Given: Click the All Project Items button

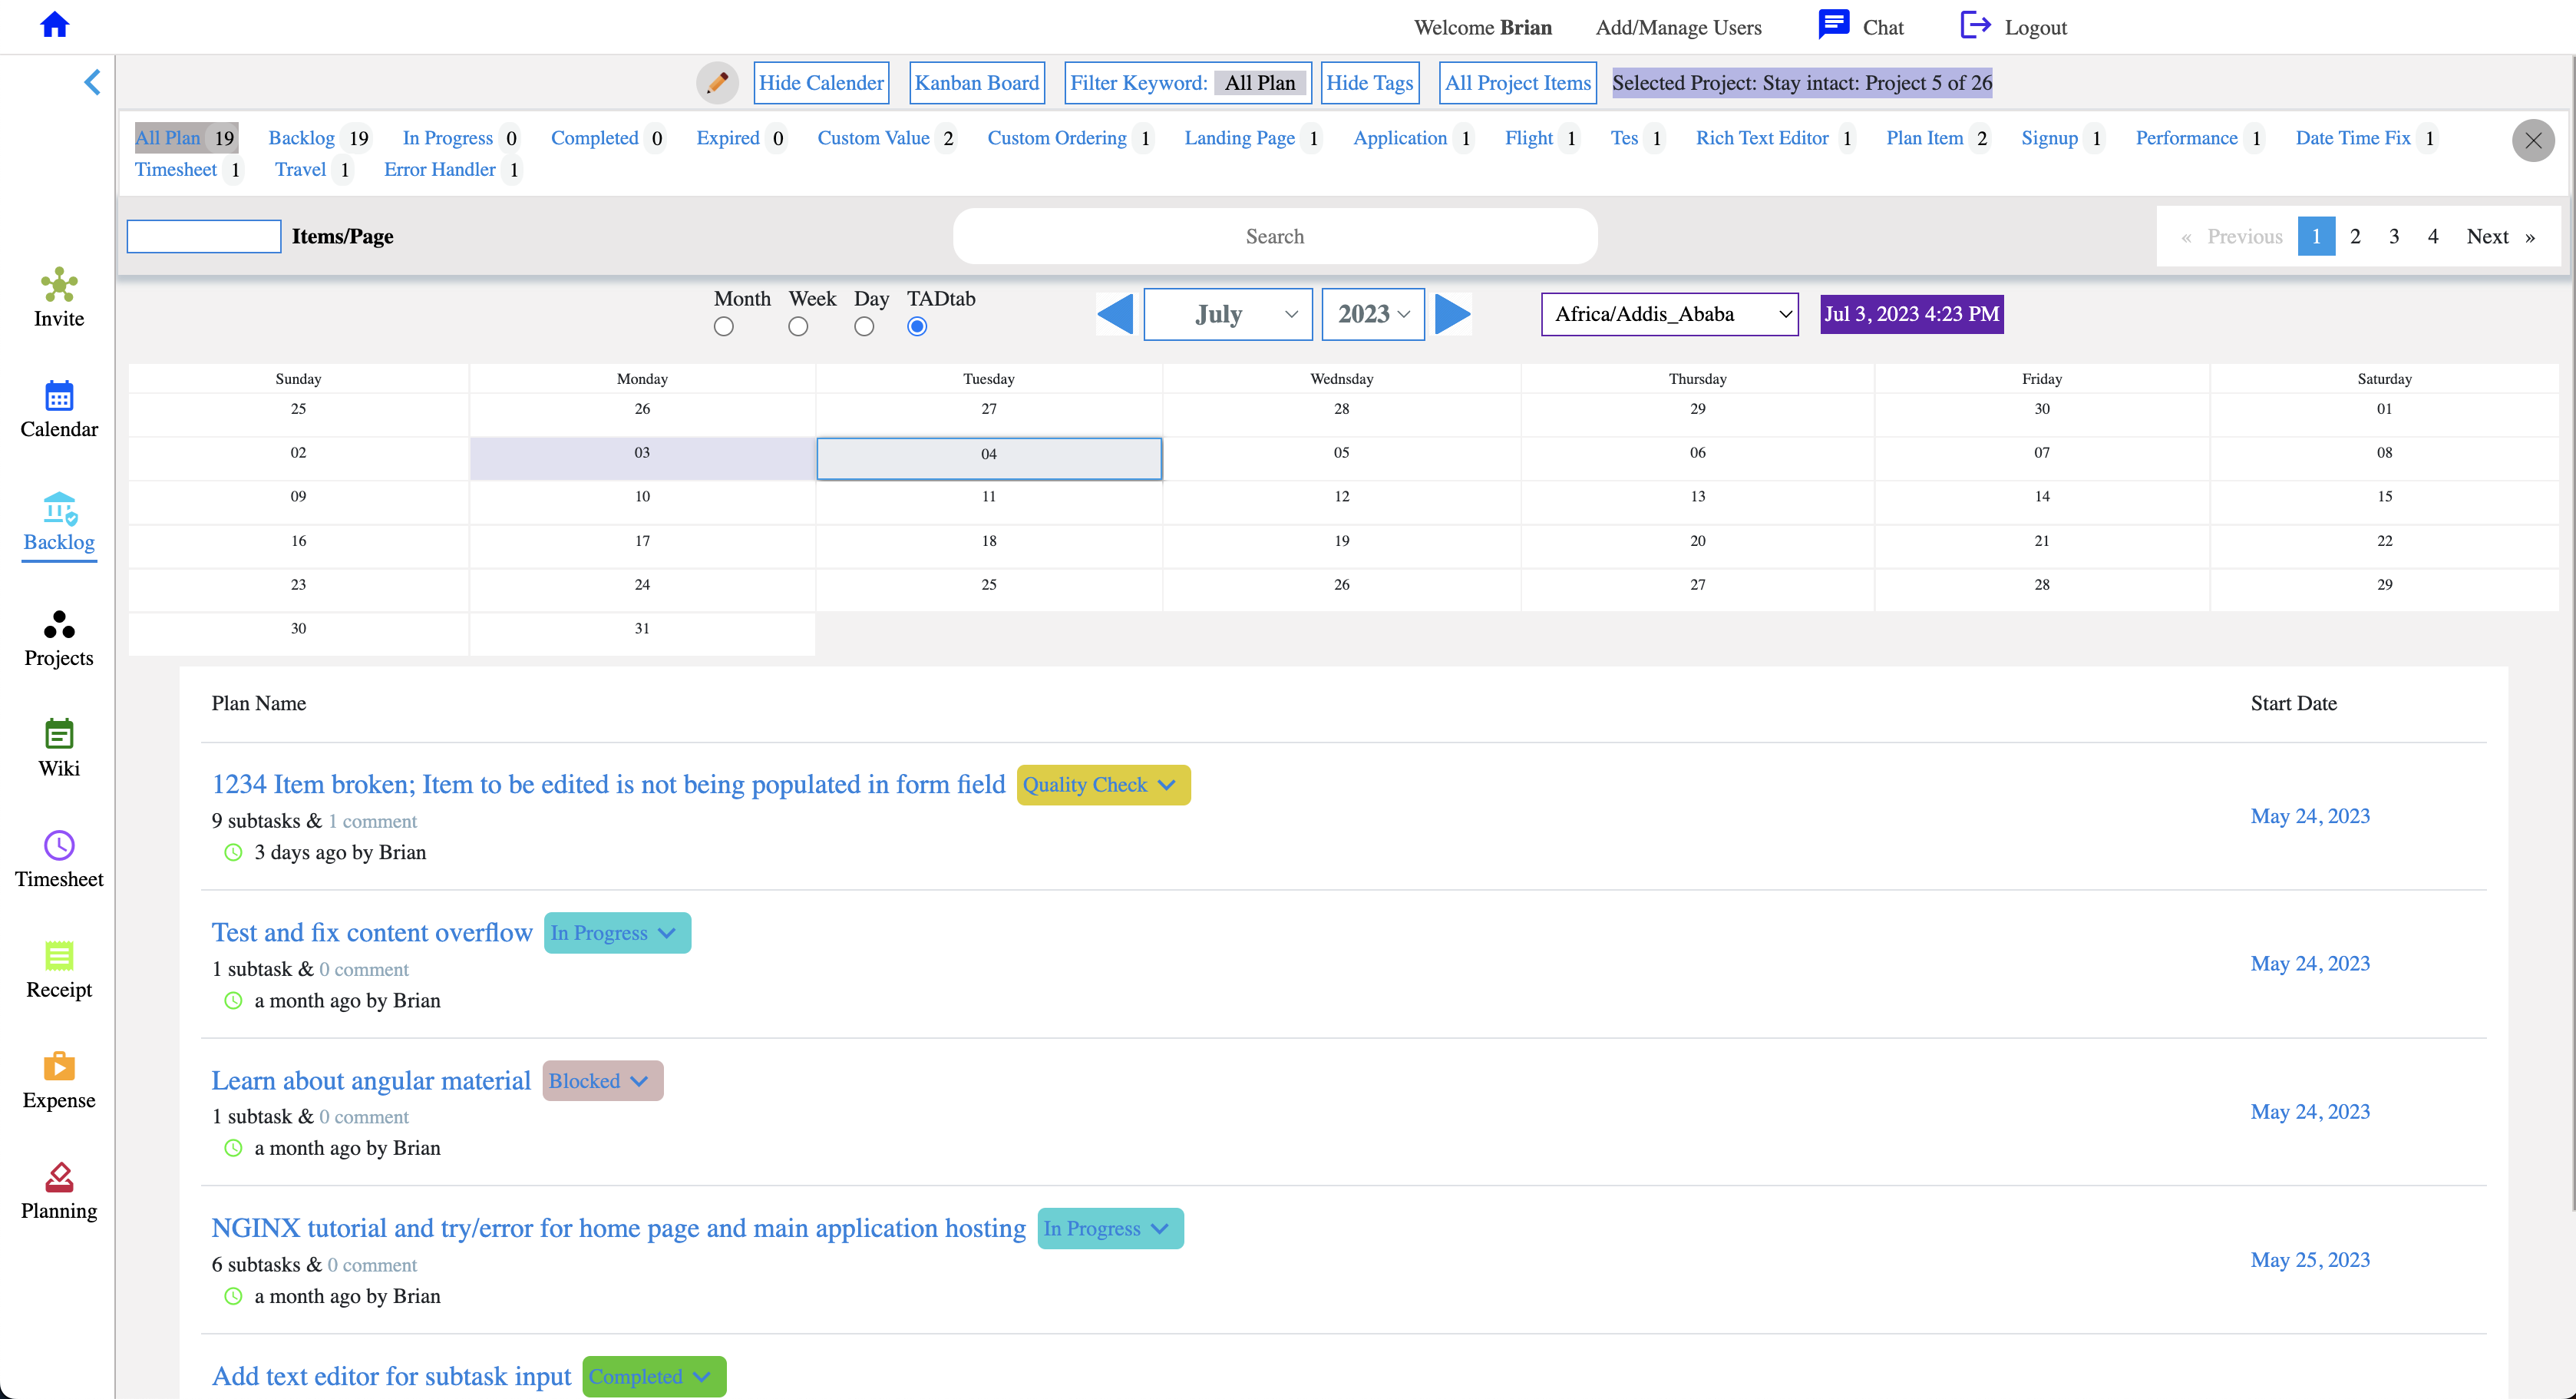Looking at the screenshot, I should point(1518,83).
